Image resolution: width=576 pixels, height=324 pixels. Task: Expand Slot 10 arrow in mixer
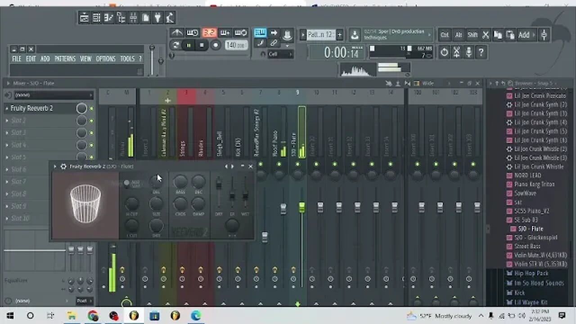[7, 219]
